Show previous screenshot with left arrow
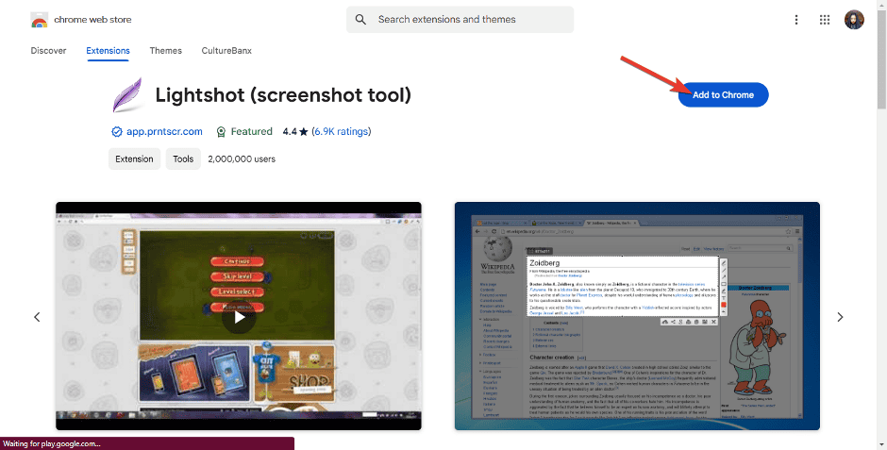The image size is (887, 450). click(38, 317)
